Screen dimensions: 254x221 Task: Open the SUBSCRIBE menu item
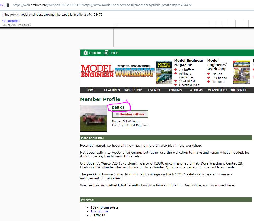(239, 90)
